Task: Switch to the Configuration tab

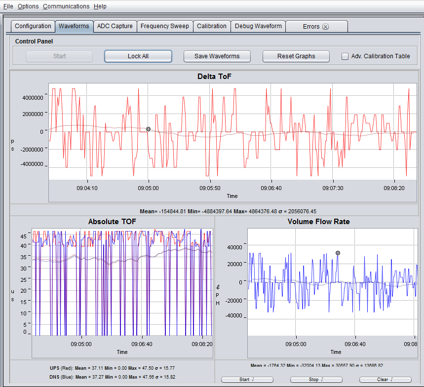Action: point(33,26)
